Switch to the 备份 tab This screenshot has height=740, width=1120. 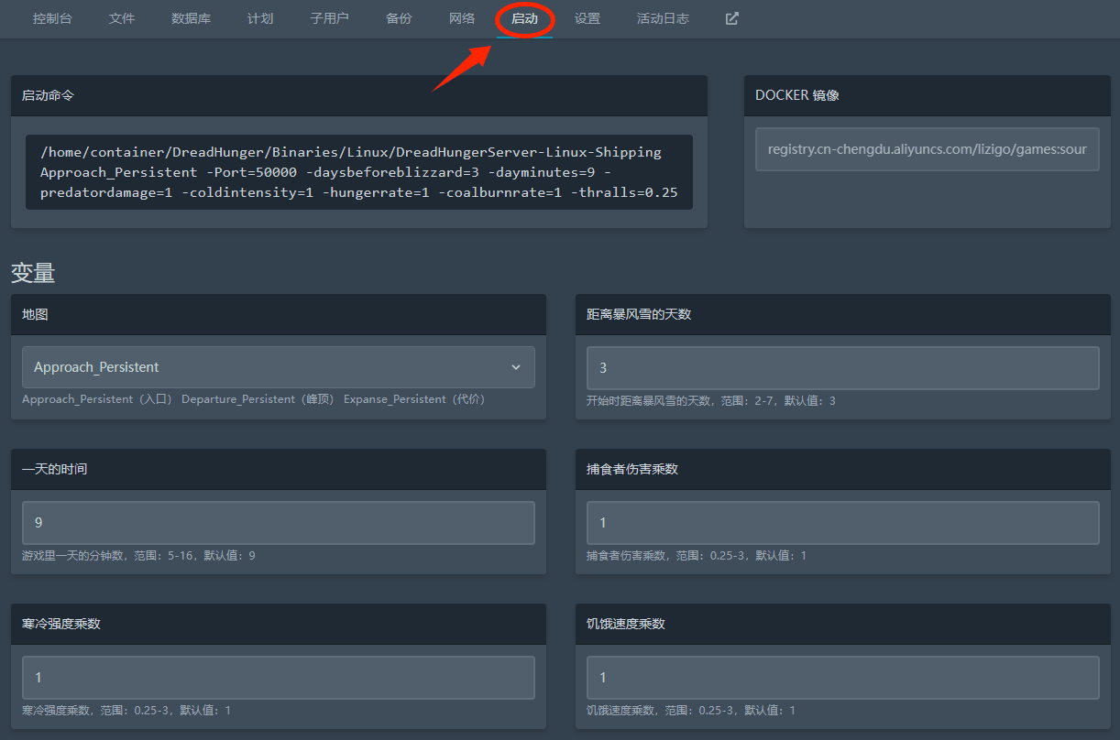(x=399, y=18)
